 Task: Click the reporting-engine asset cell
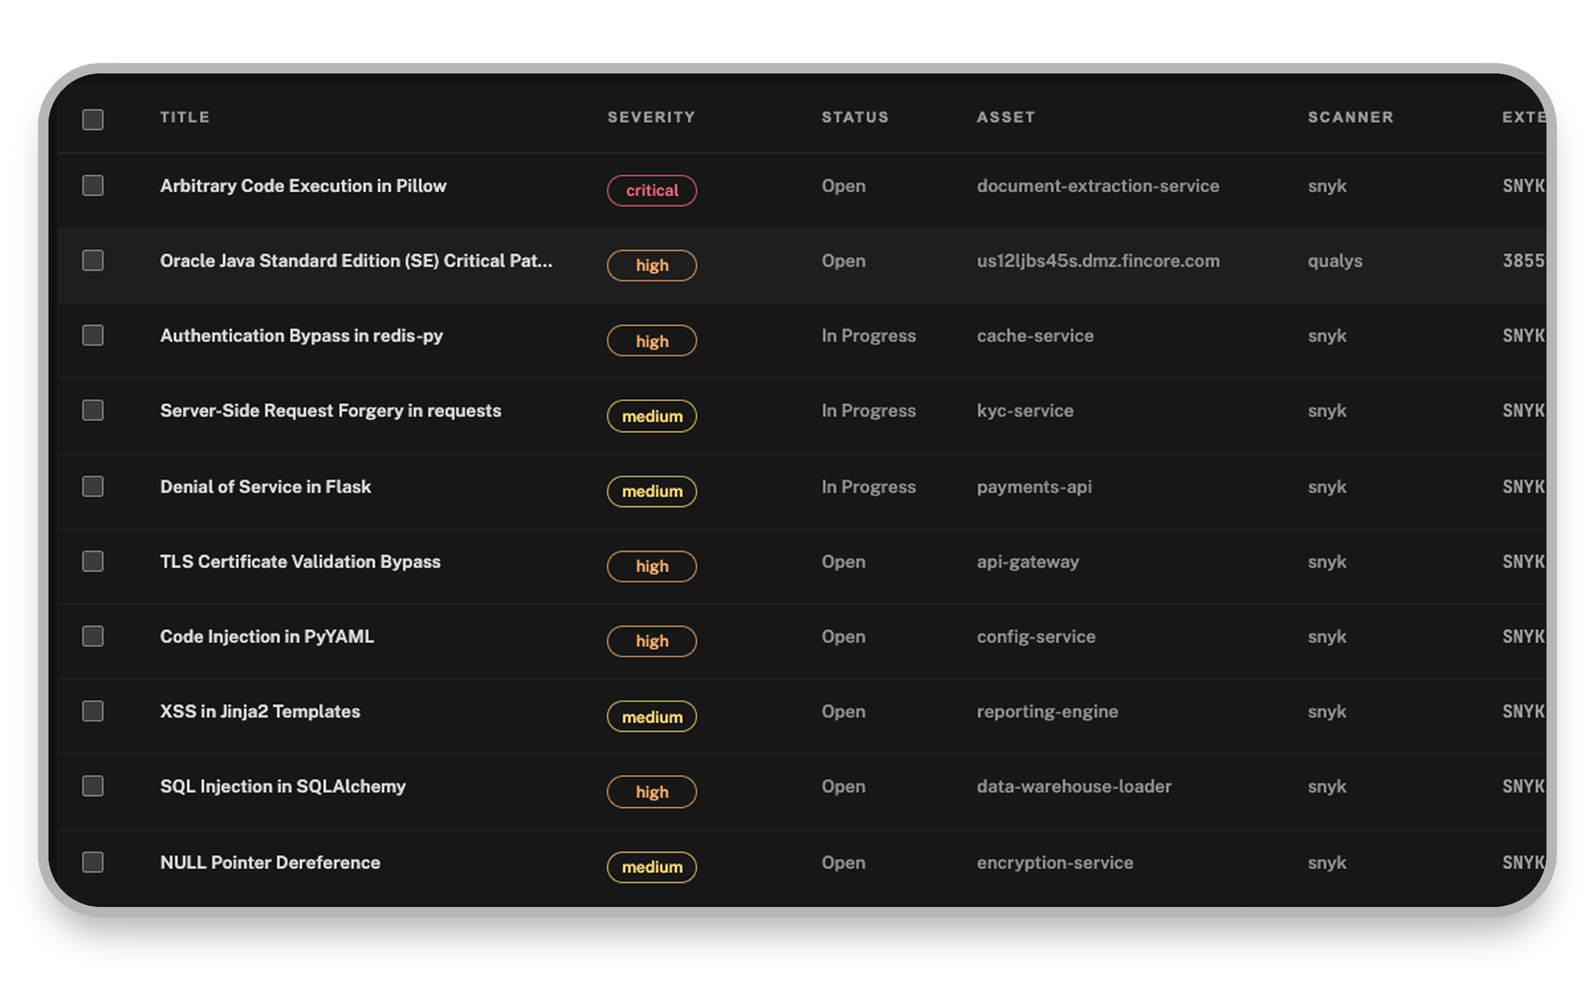(x=1048, y=712)
